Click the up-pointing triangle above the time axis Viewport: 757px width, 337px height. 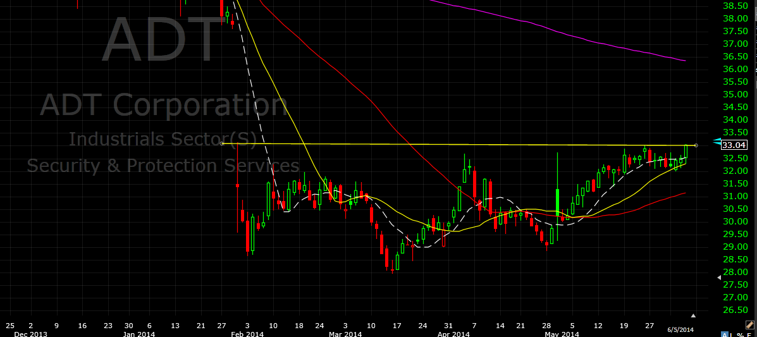pos(694,315)
